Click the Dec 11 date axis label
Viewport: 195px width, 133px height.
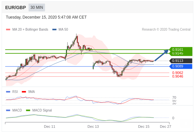49,126
